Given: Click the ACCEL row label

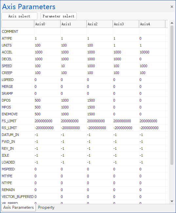Looking at the screenshot, I should [x=7, y=52].
